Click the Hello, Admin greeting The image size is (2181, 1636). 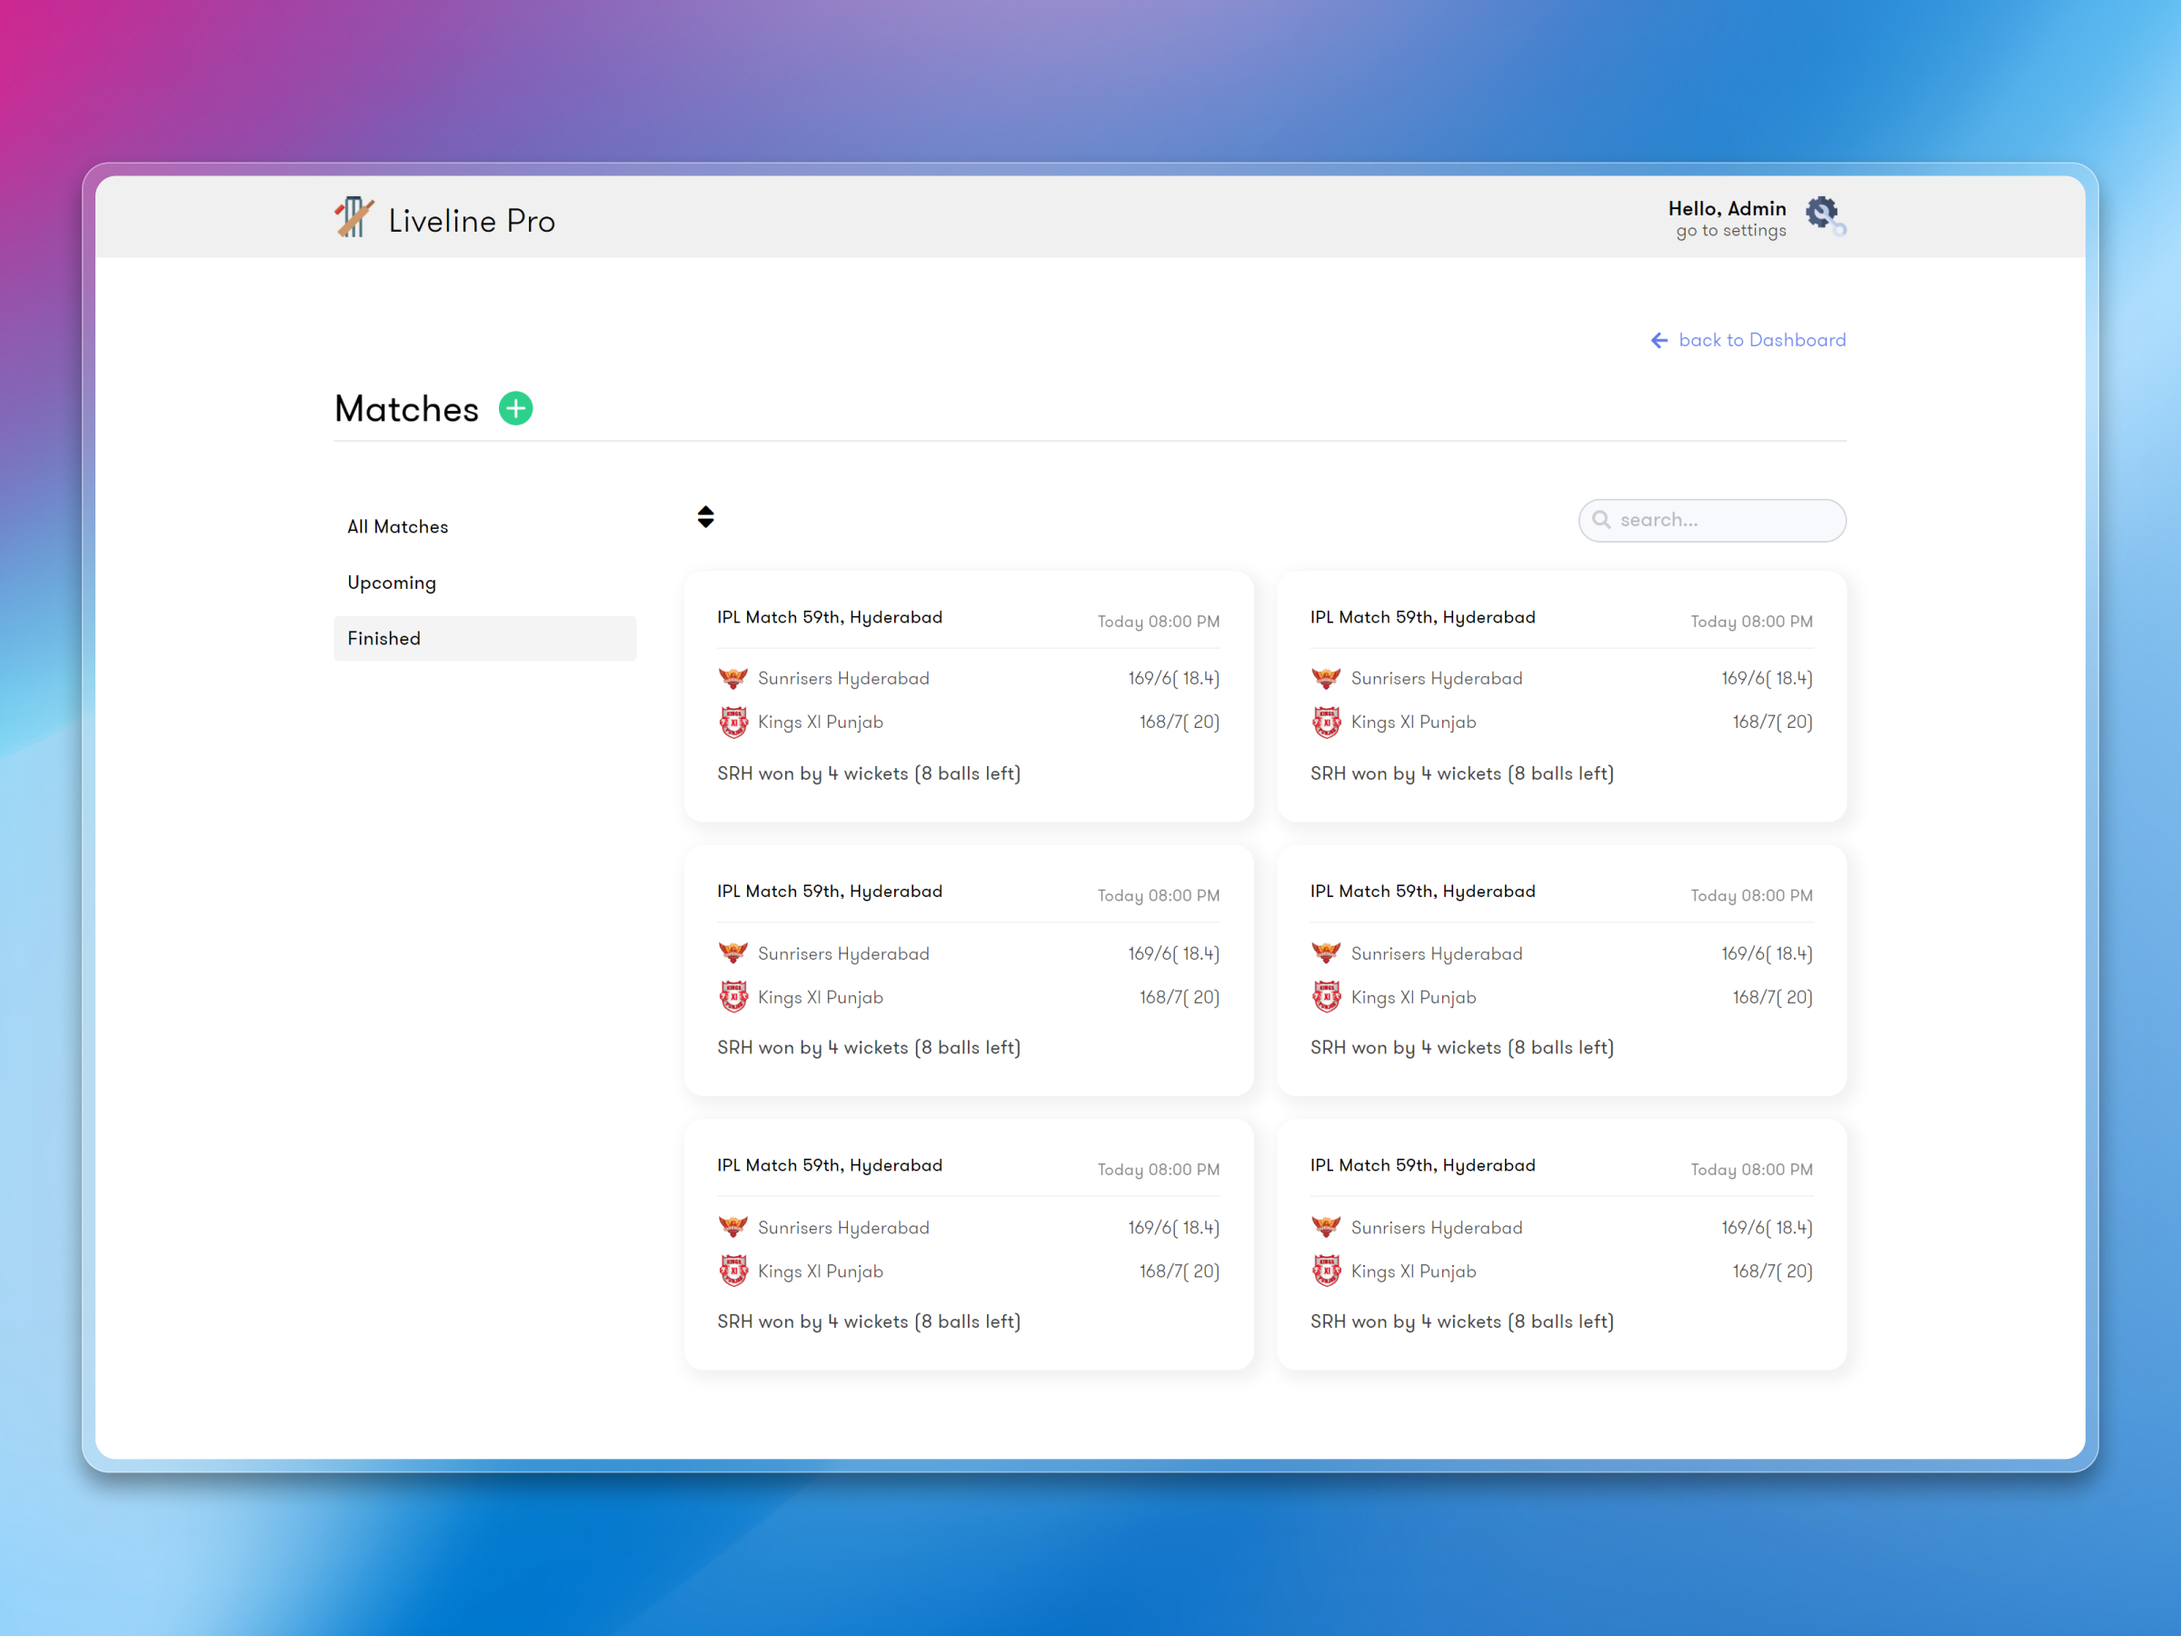pyautogui.click(x=1727, y=208)
